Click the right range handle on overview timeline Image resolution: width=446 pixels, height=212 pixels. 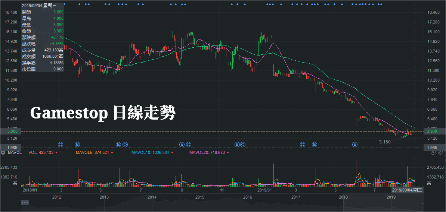click(422, 203)
